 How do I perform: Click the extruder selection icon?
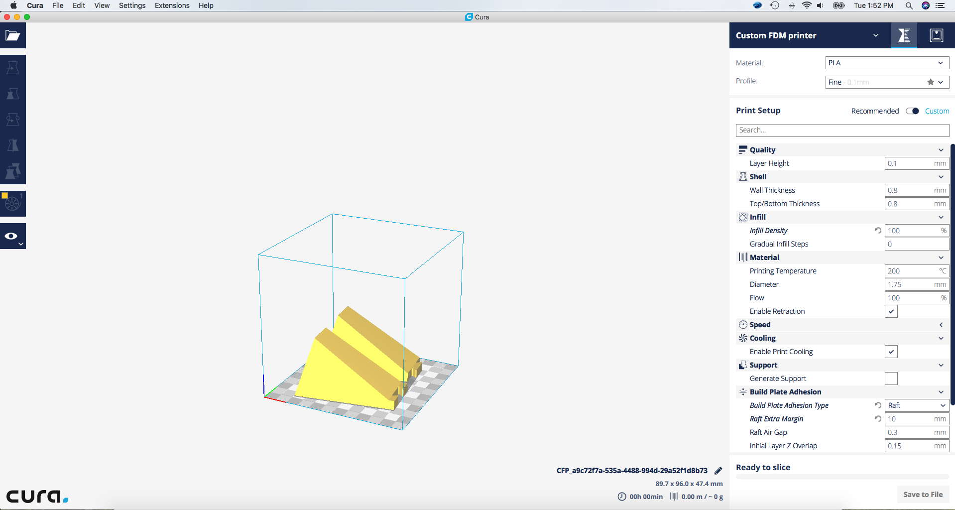point(13,203)
